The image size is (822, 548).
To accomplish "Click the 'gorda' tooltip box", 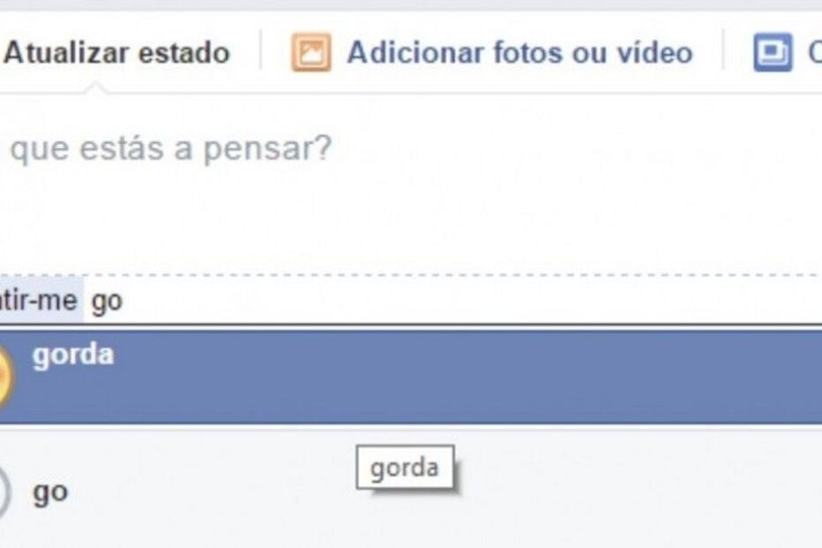I will [405, 467].
